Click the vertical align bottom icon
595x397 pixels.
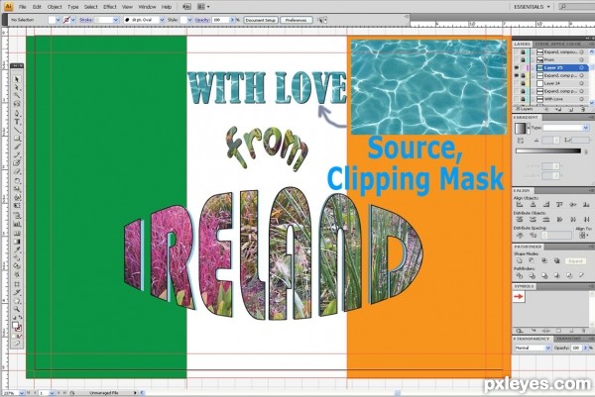(586, 205)
